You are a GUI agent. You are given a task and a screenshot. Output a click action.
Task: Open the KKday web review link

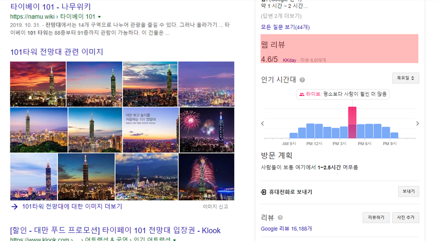click(x=290, y=60)
